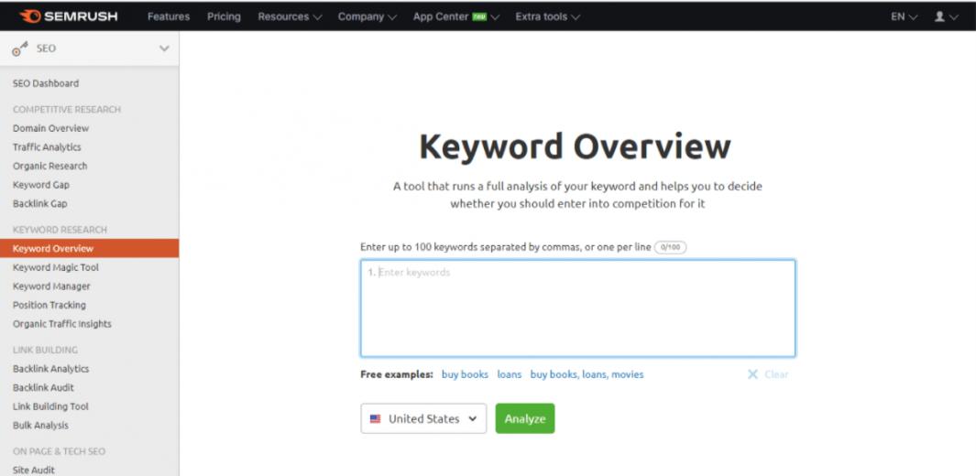Click the 'buy books' free example
Image resolution: width=976 pixels, height=476 pixels.
(x=465, y=374)
